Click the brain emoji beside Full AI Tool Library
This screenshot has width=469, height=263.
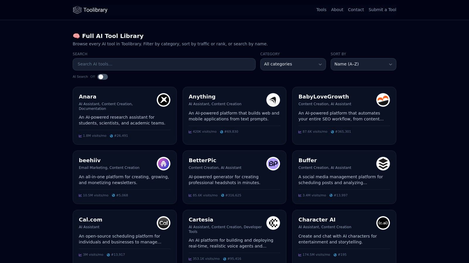coord(76,36)
